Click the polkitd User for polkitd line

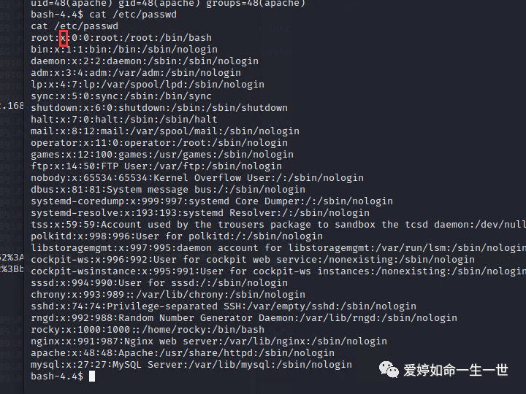coord(177,236)
